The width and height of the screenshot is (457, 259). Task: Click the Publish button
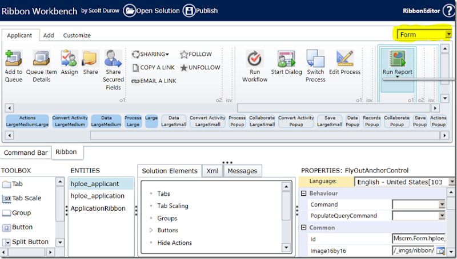click(200, 10)
